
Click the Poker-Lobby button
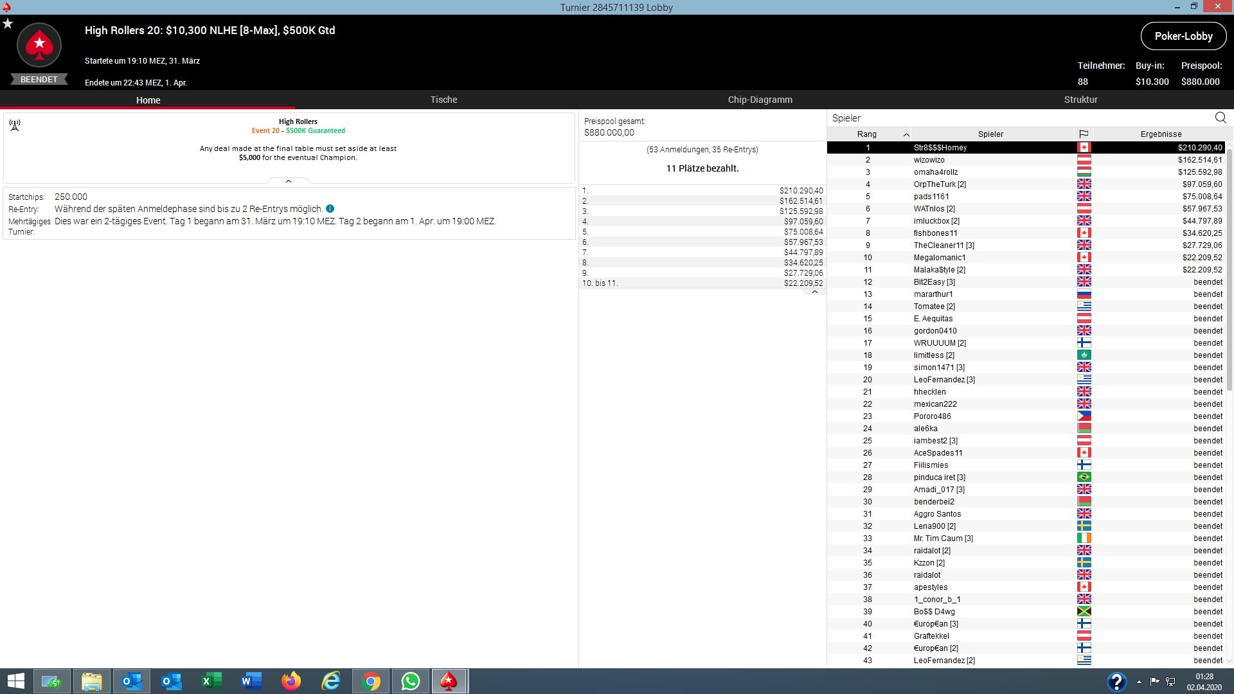pyautogui.click(x=1183, y=36)
